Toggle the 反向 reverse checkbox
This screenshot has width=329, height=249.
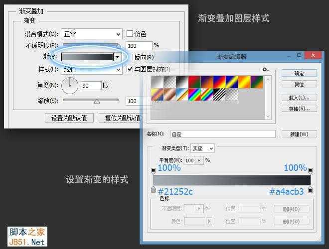pos(130,57)
